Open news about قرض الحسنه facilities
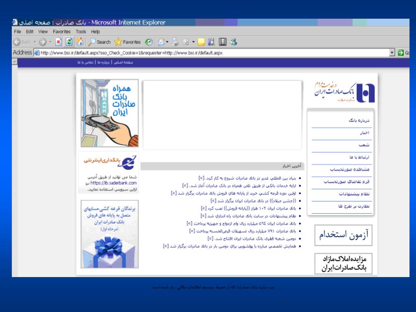This screenshot has width=416, height=312. point(243,231)
